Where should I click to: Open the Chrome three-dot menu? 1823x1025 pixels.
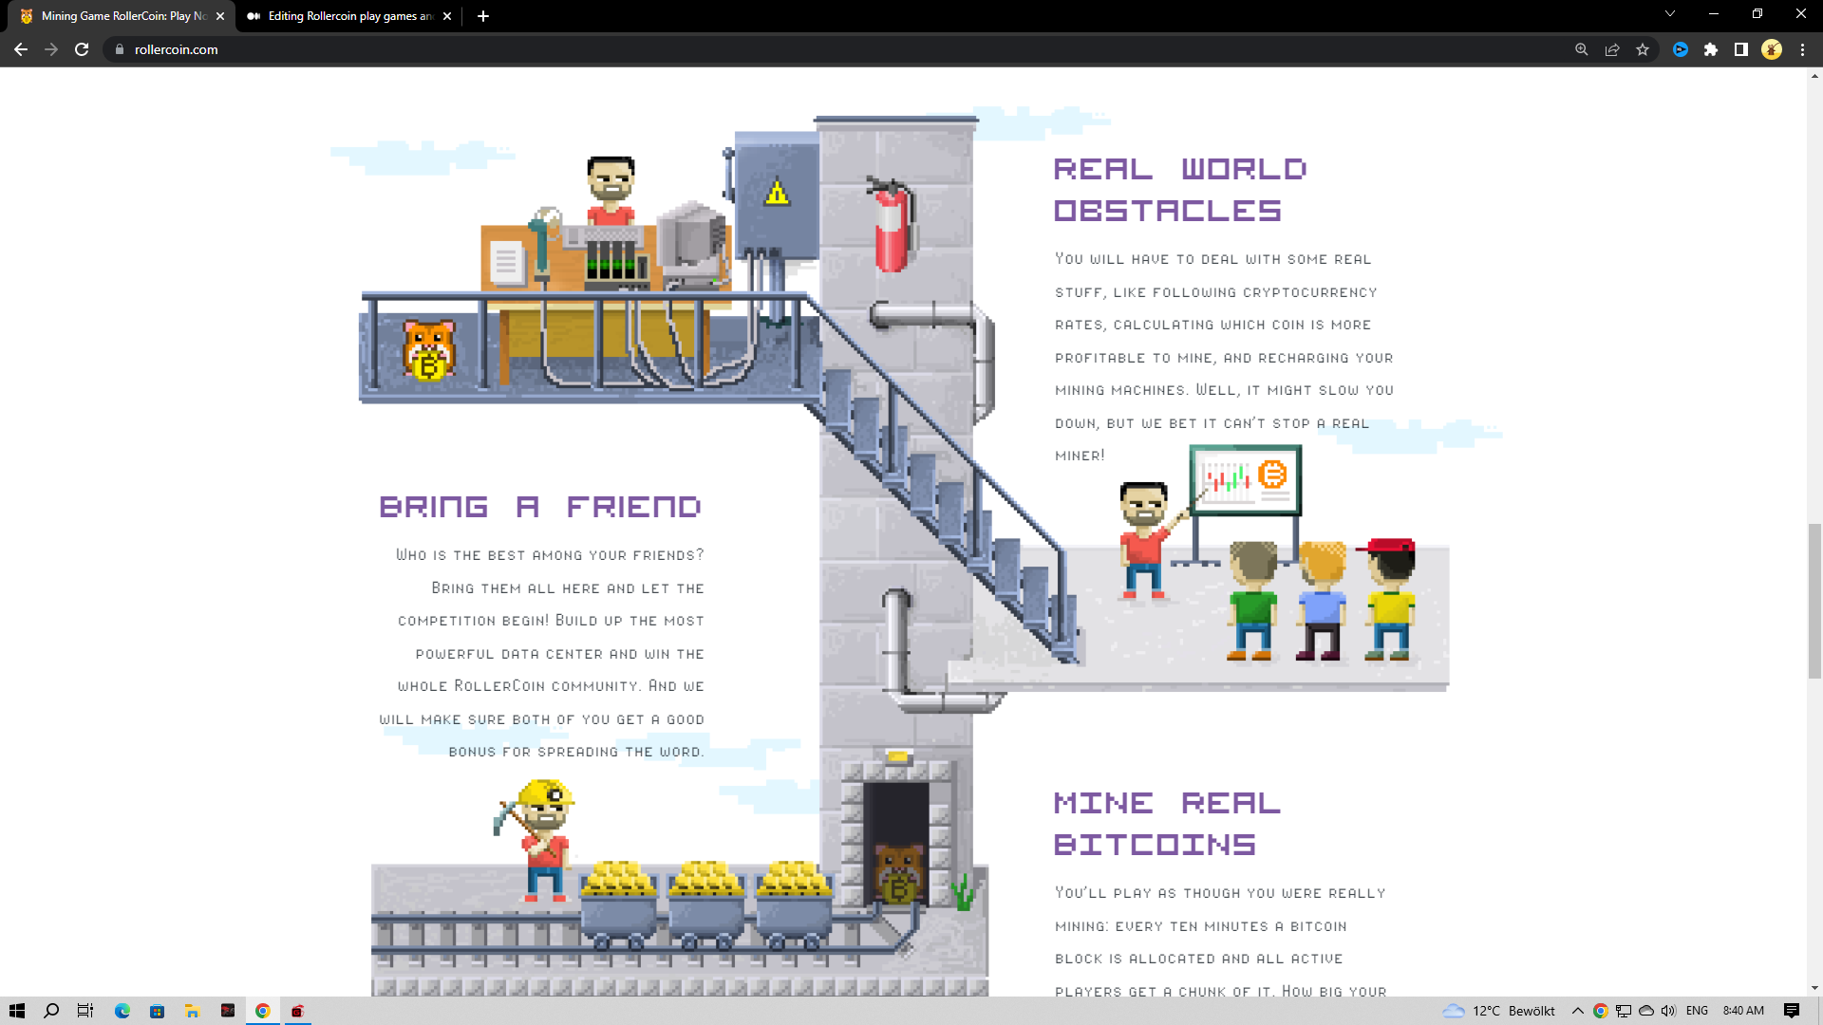(1802, 49)
